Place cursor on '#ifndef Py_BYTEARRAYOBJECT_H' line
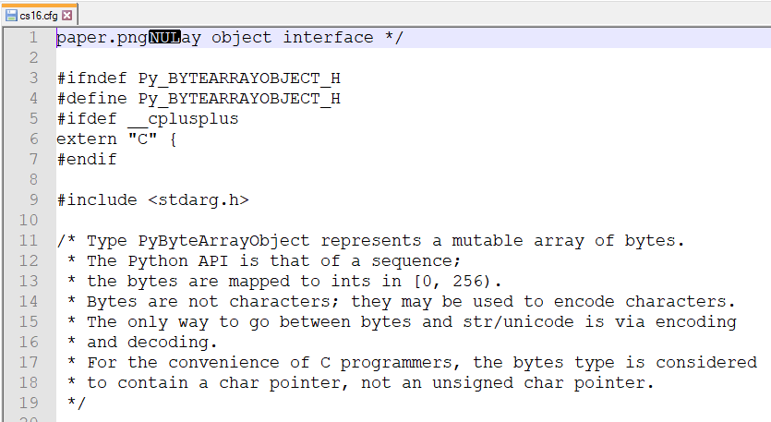The width and height of the screenshot is (771, 422). click(x=199, y=78)
